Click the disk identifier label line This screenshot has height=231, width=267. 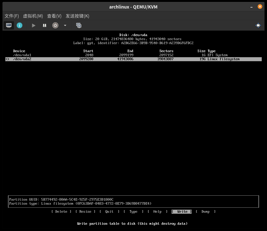click(x=133, y=43)
